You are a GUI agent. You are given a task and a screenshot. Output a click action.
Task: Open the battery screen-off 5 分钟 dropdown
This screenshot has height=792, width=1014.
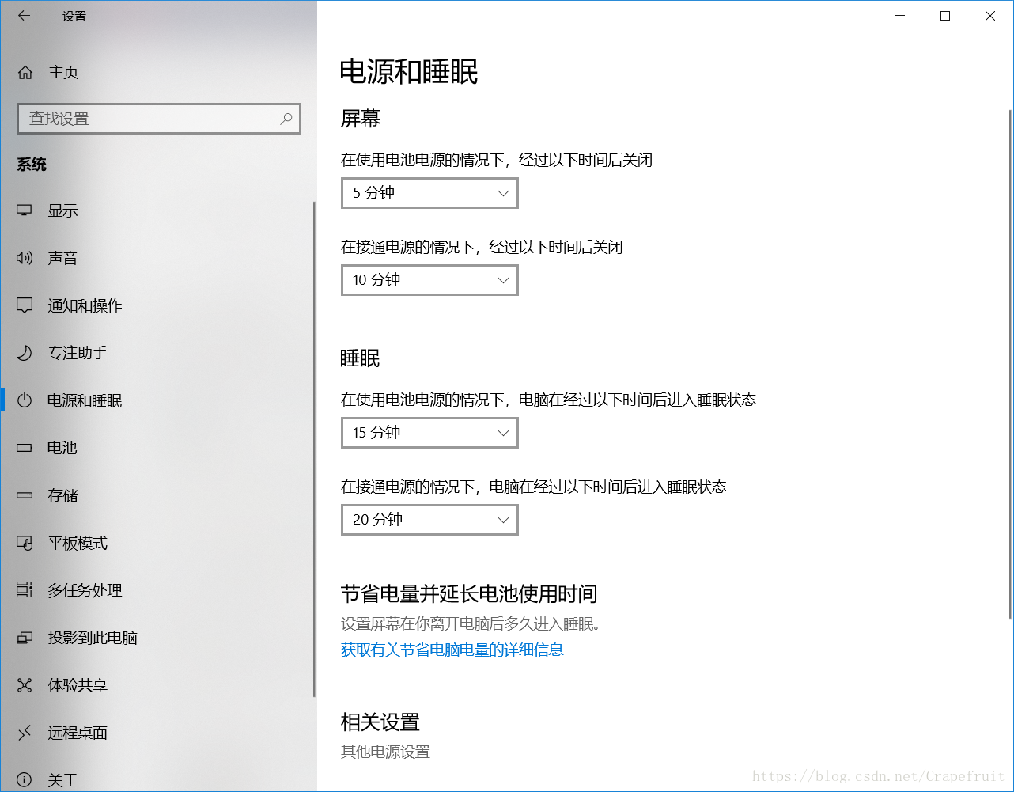click(429, 193)
